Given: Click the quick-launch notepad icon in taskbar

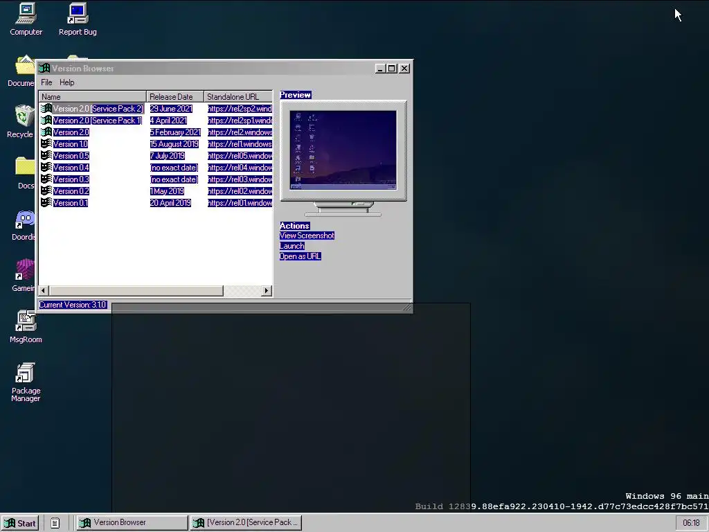Looking at the screenshot, I should (55, 523).
